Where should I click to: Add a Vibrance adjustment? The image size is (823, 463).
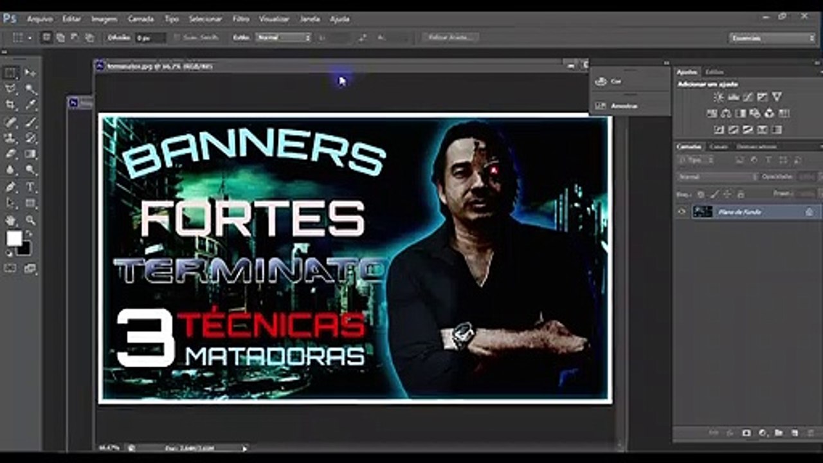coord(777,97)
